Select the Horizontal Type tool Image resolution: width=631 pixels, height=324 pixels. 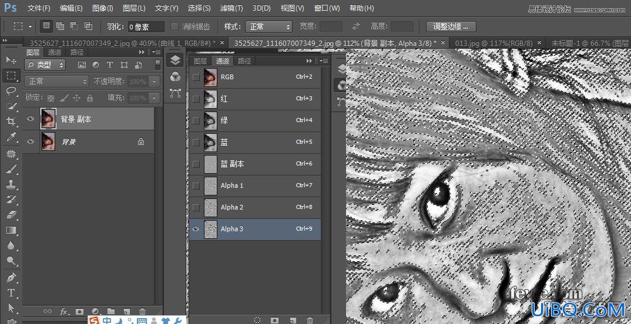[x=11, y=293]
